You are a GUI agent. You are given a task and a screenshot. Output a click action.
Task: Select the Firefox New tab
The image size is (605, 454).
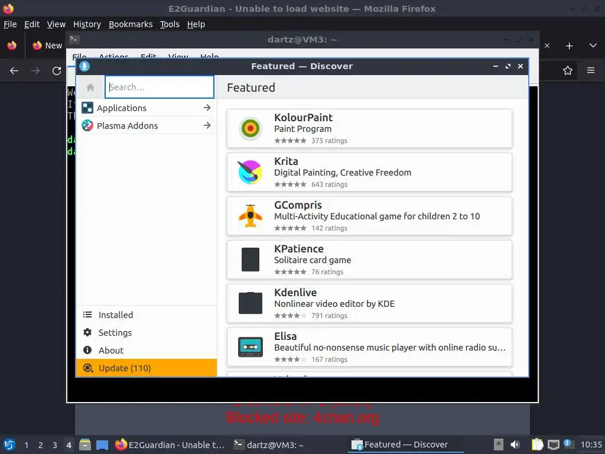[x=47, y=46]
